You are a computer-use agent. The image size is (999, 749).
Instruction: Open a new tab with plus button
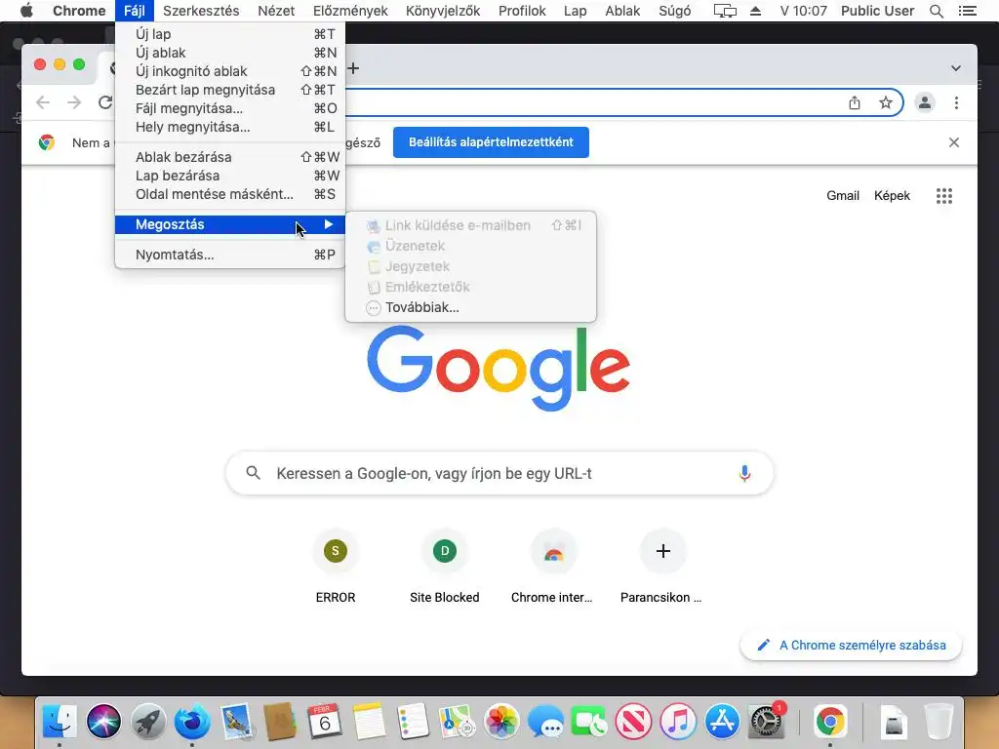coord(353,68)
